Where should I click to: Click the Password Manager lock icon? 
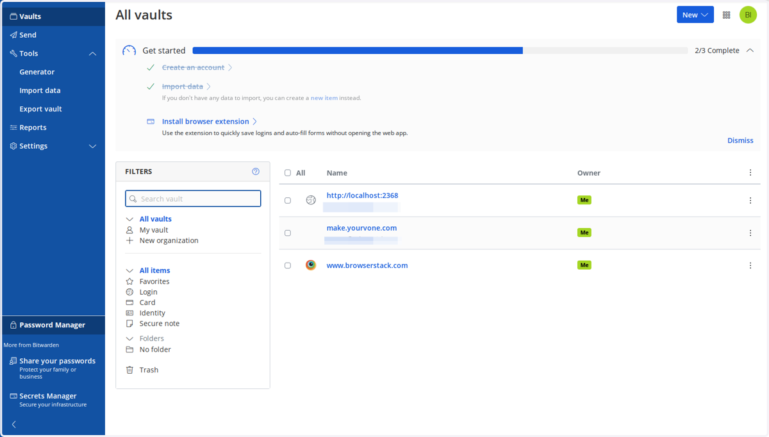click(13, 325)
